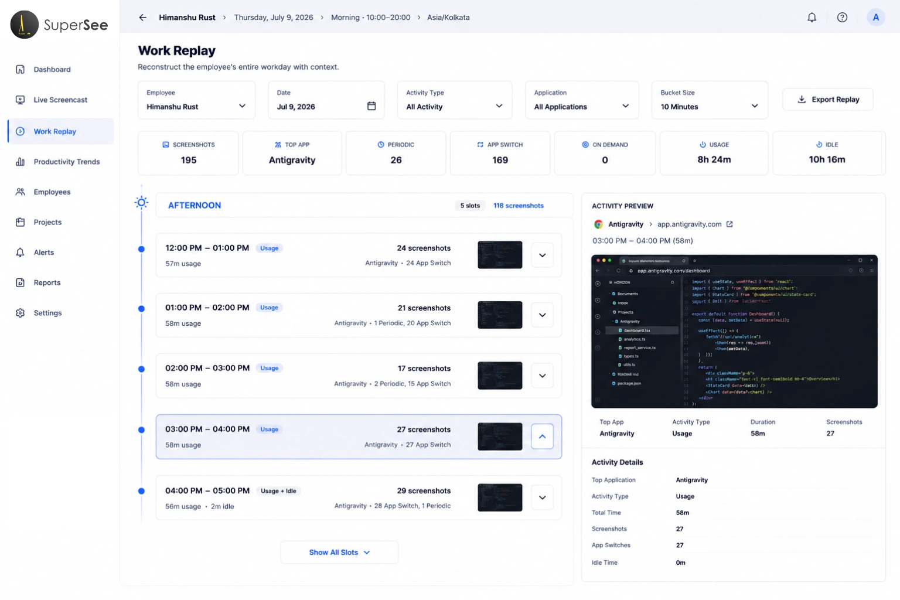Click the Productivity Trends chart icon
The height and width of the screenshot is (600, 900).
pos(20,162)
